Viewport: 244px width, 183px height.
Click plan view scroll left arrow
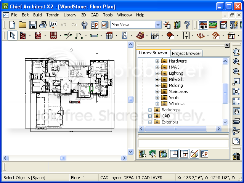(5, 158)
